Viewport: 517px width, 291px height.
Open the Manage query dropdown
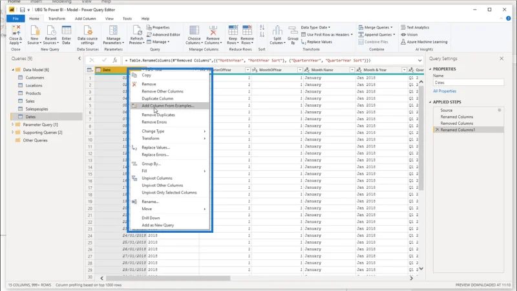(x=158, y=42)
